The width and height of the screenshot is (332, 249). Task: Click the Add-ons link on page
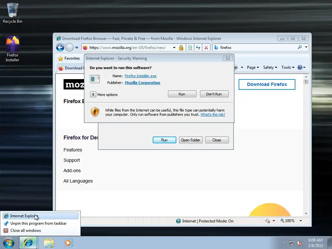click(72, 171)
